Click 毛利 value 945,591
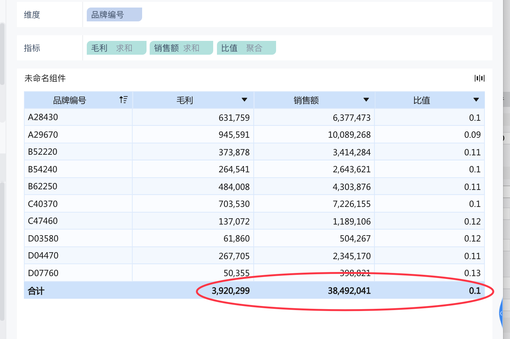The height and width of the screenshot is (339, 510). (x=234, y=135)
